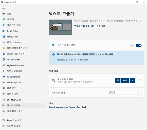
Task: Open the 마우스 유틸리티 page
Action: pyautogui.click(x=23, y=71)
